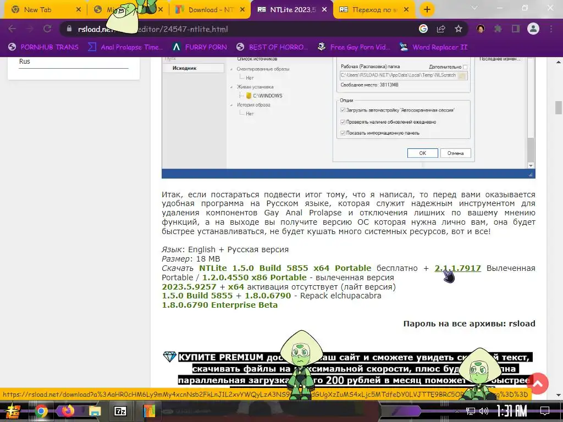The width and height of the screenshot is (563, 422).
Task: Bookmark this page with the star
Action: (x=459, y=29)
